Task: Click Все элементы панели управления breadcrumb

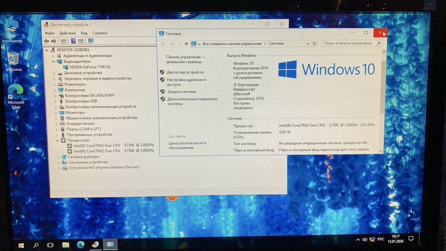Action: point(232,44)
